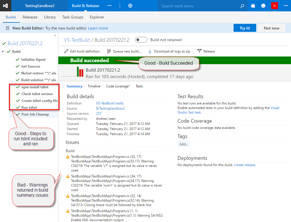This screenshot has width=291, height=222.
Task: Collapse the left build tree panel
Action: pyautogui.click(x=55, y=35)
